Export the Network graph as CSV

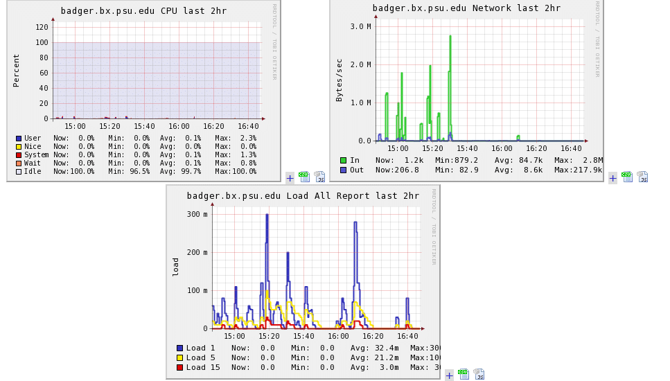pos(627,177)
